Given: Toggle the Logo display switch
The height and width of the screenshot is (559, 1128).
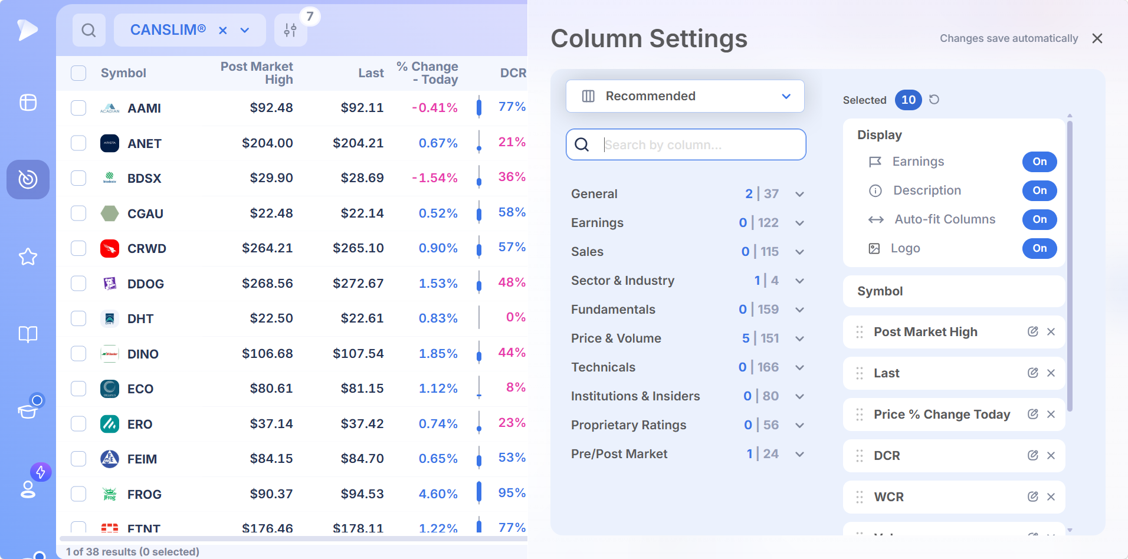Looking at the screenshot, I should (1040, 248).
